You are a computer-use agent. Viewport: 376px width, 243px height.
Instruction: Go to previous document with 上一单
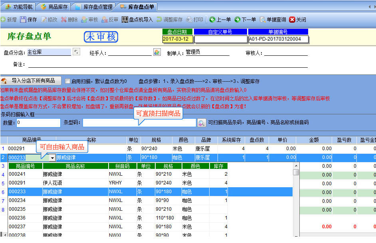click(x=212, y=20)
